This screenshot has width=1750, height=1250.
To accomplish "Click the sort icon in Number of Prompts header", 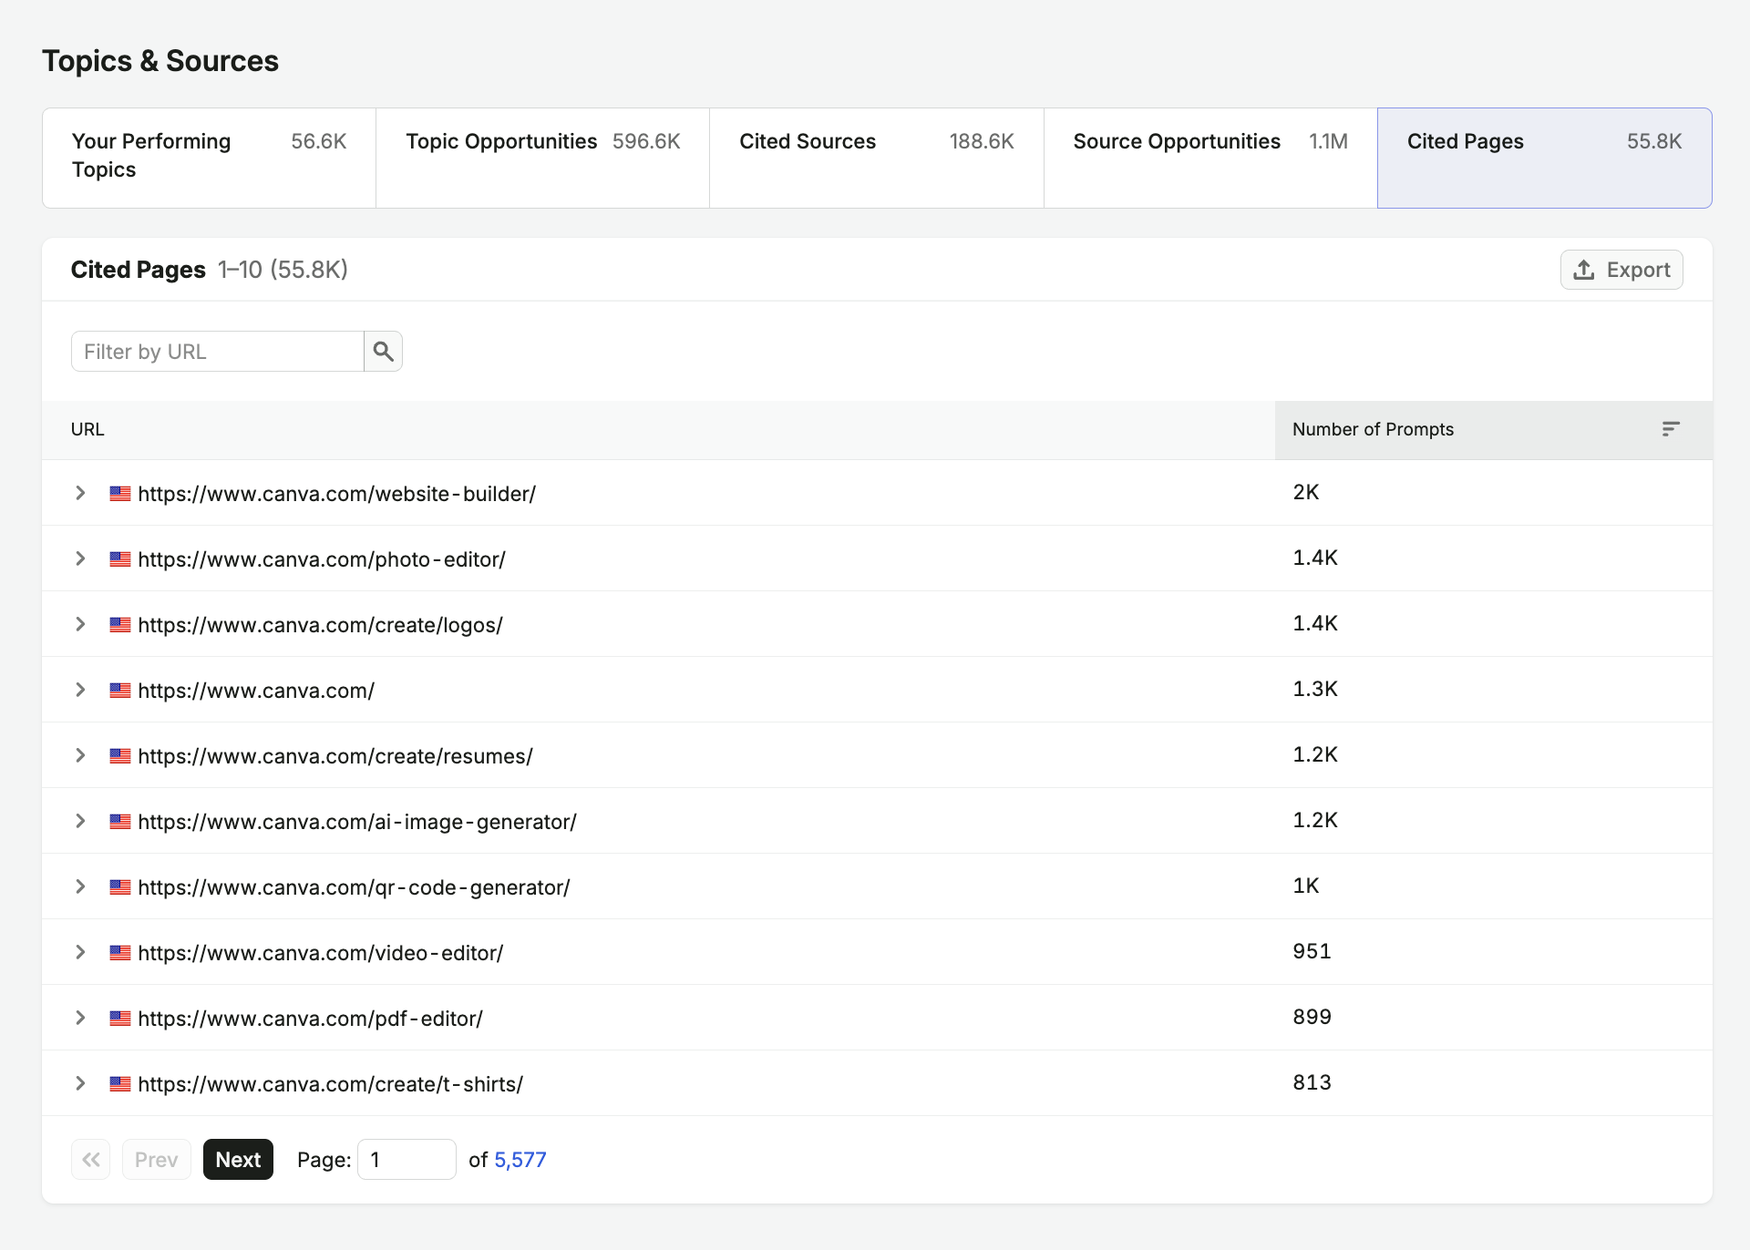I will [x=1670, y=429].
